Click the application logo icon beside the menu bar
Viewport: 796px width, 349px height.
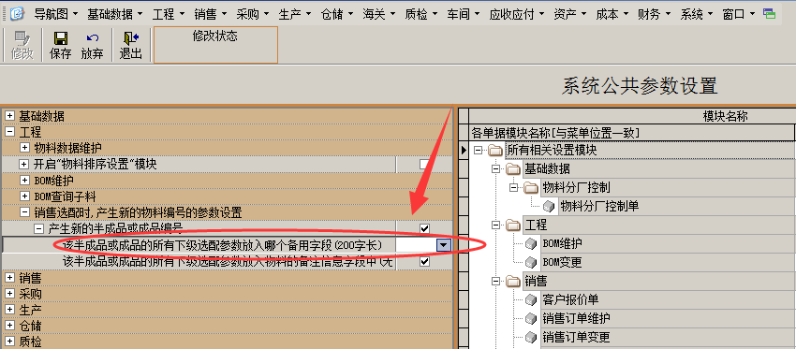coord(17,14)
